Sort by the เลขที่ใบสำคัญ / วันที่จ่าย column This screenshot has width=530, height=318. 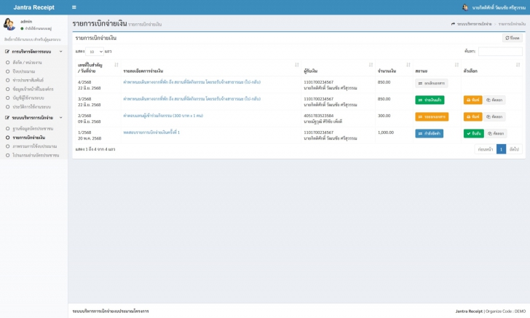click(x=98, y=68)
